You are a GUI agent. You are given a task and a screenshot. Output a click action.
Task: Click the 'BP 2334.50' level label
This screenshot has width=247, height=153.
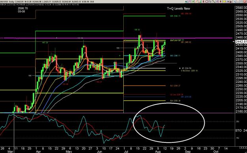(187, 68)
